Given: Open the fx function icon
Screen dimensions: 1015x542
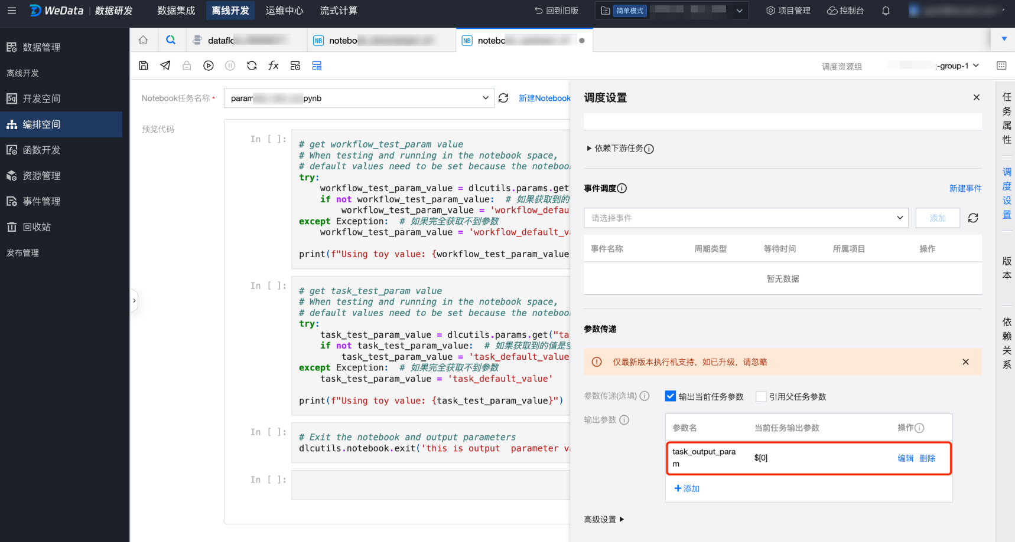Looking at the screenshot, I should click(274, 65).
